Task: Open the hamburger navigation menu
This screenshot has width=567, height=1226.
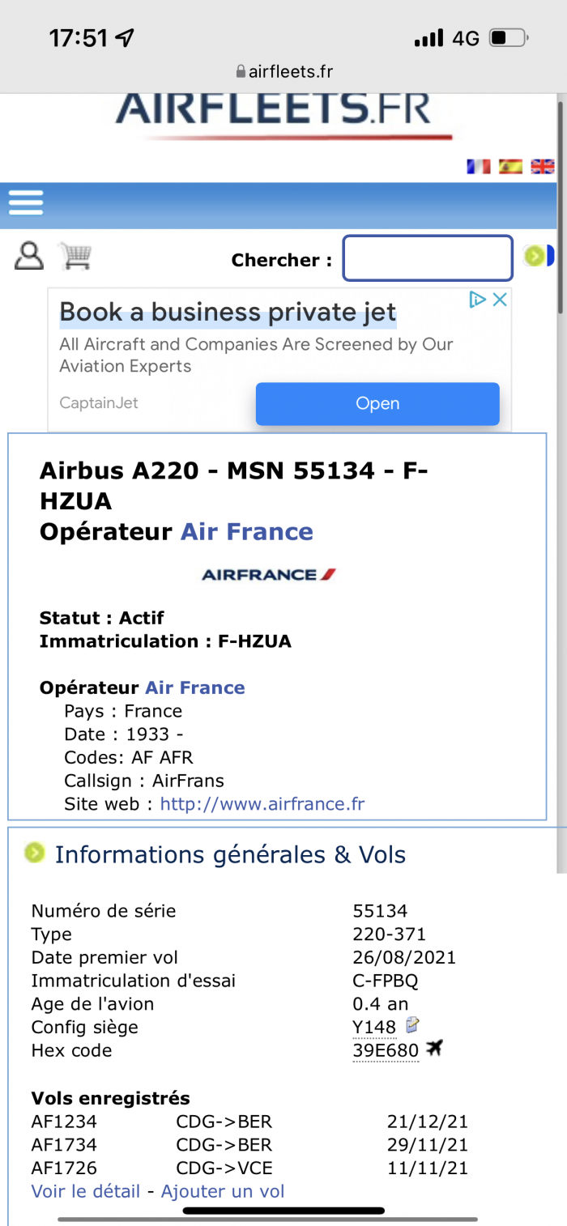Action: [26, 202]
